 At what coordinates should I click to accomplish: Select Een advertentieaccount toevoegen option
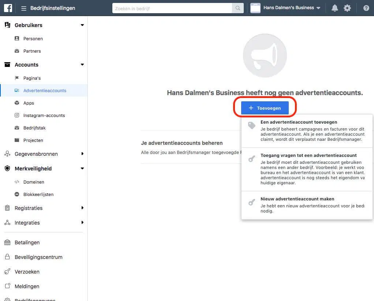point(299,122)
